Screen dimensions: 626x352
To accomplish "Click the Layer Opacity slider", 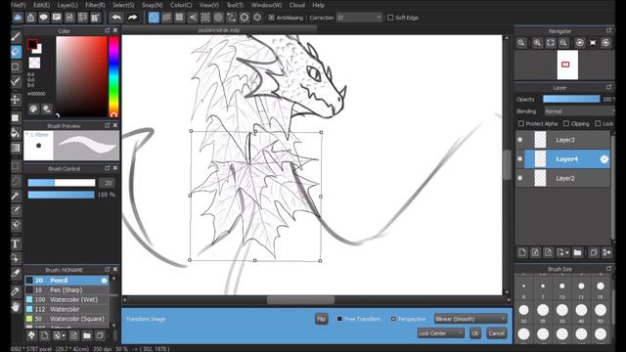I will point(571,99).
